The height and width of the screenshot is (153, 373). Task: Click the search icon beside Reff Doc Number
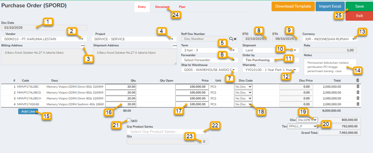(231, 39)
